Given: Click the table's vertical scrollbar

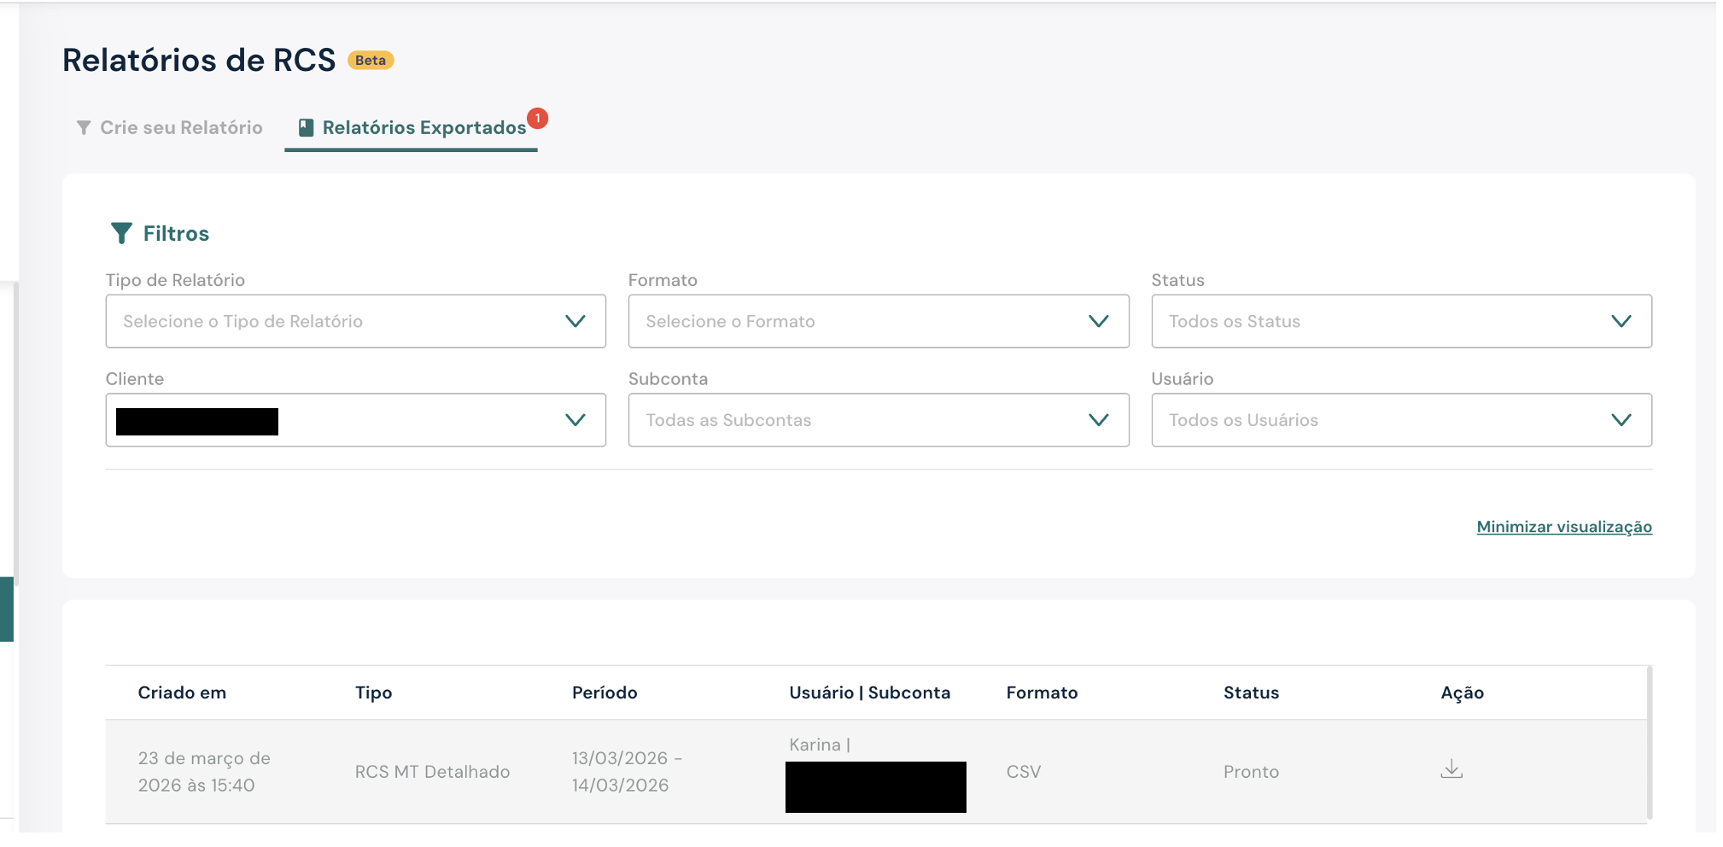Looking at the screenshot, I should click(x=1649, y=743).
